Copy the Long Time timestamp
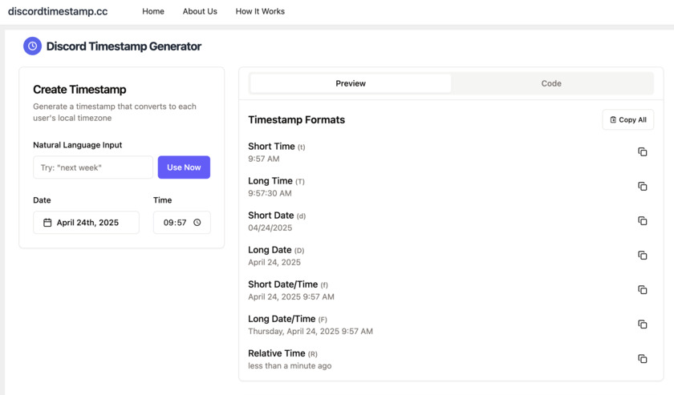Image resolution: width=674 pixels, height=395 pixels. click(x=642, y=187)
